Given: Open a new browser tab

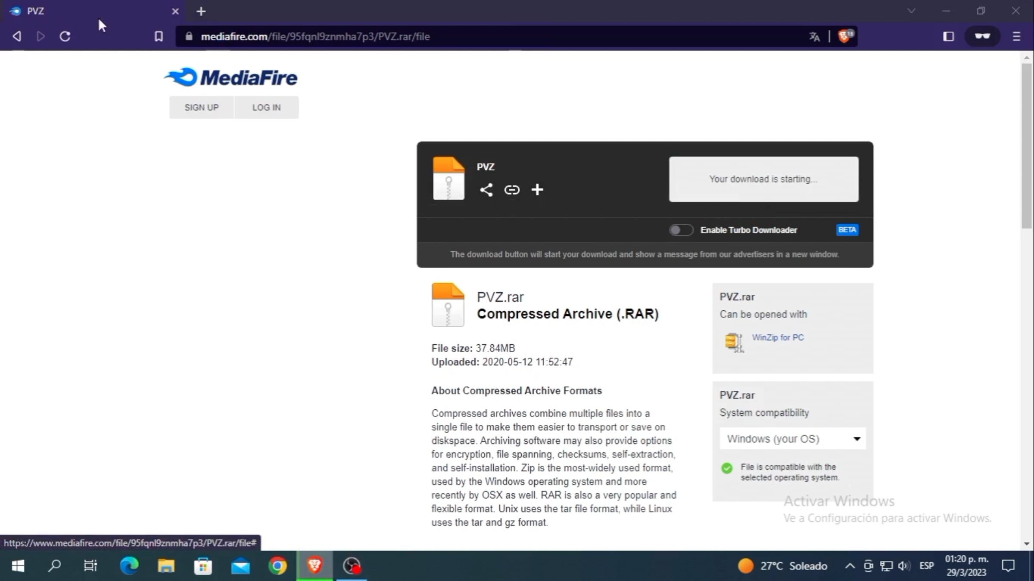Looking at the screenshot, I should (201, 12).
